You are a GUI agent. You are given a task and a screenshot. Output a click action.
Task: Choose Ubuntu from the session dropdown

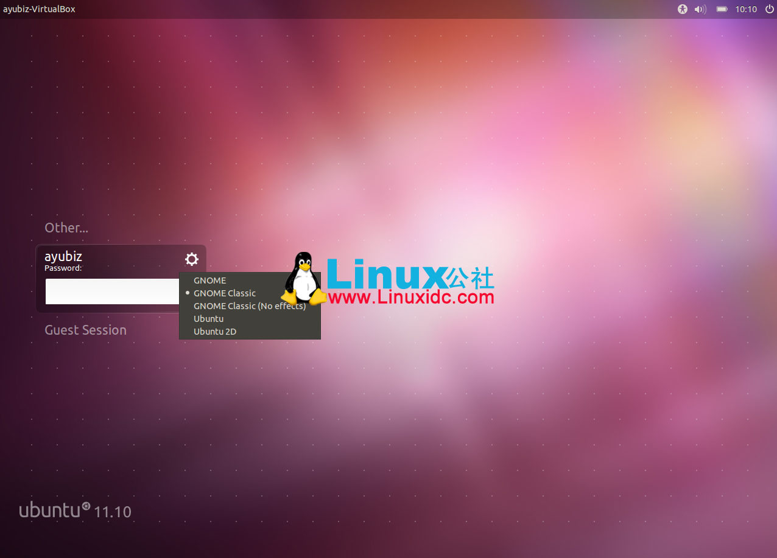[x=208, y=318]
